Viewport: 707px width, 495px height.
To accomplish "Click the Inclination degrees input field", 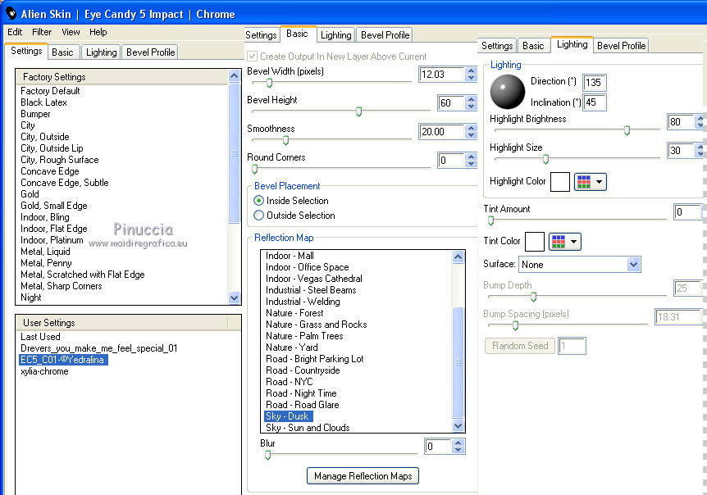I will coord(595,102).
